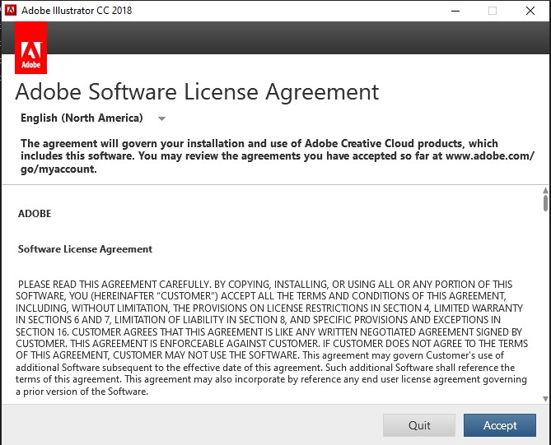Click the license scrollbar down arrow
The image size is (551, 445).
545,399
